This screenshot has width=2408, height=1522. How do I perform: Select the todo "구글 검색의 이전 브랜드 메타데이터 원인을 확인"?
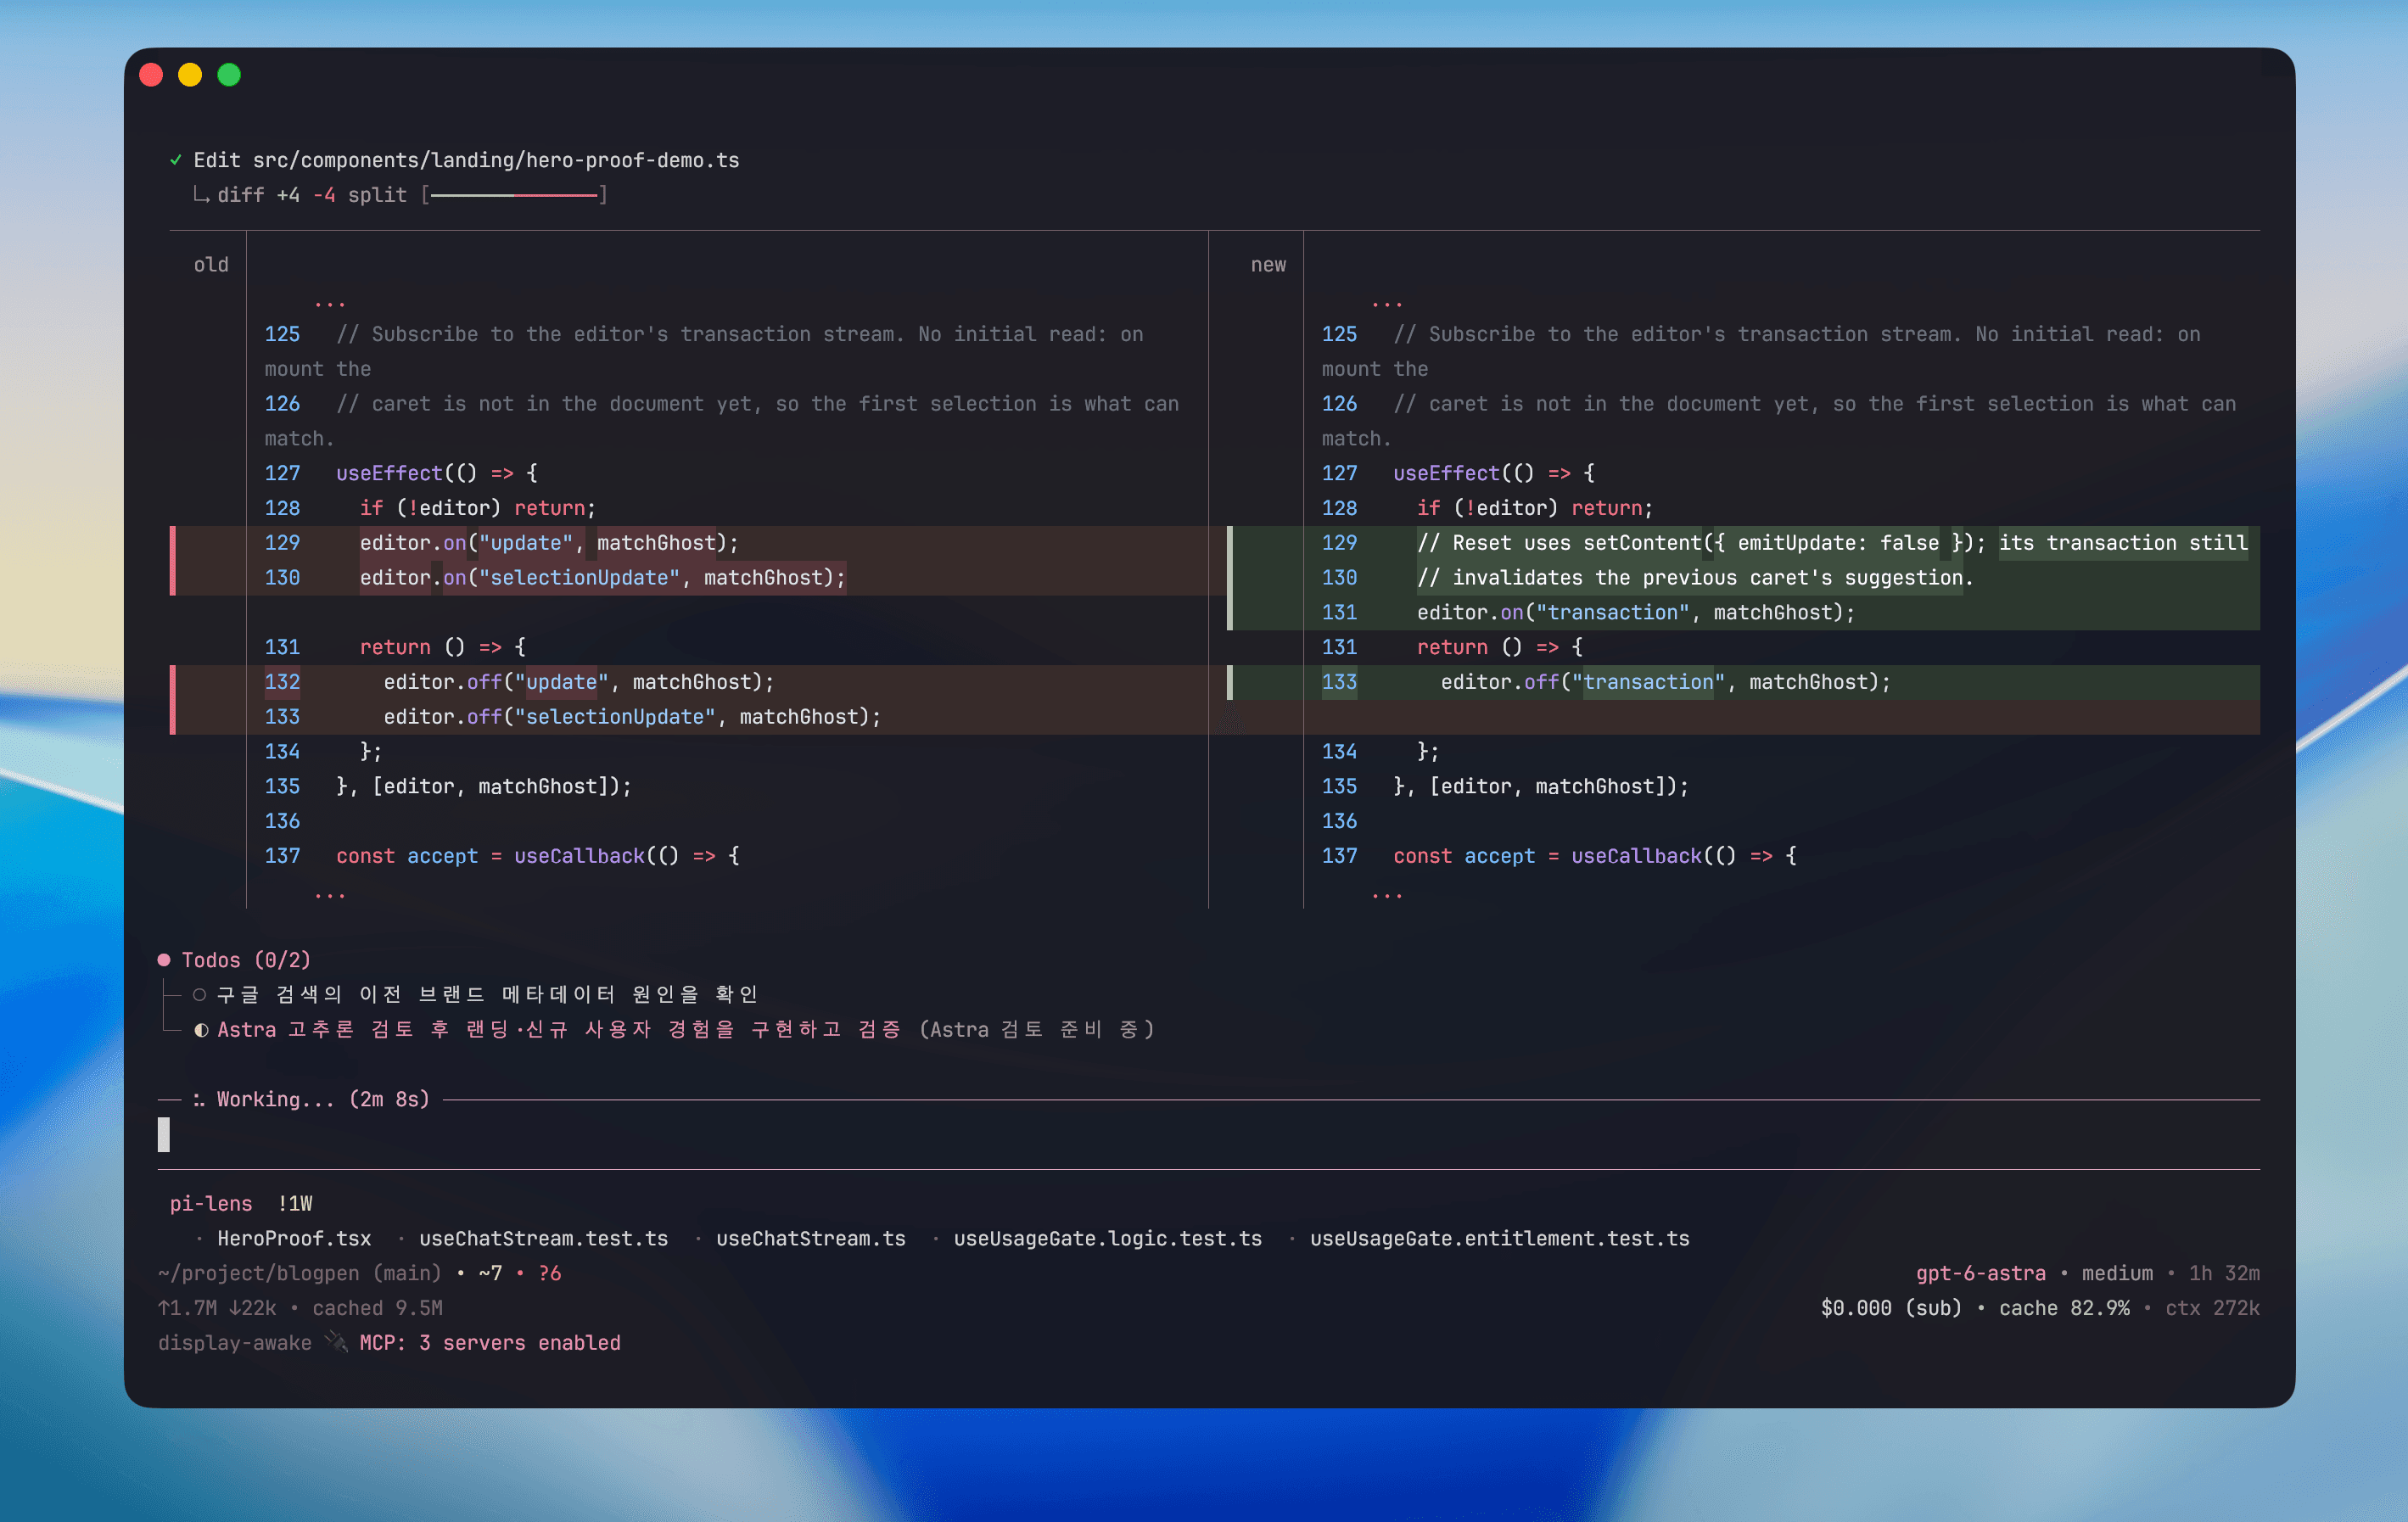click(488, 995)
